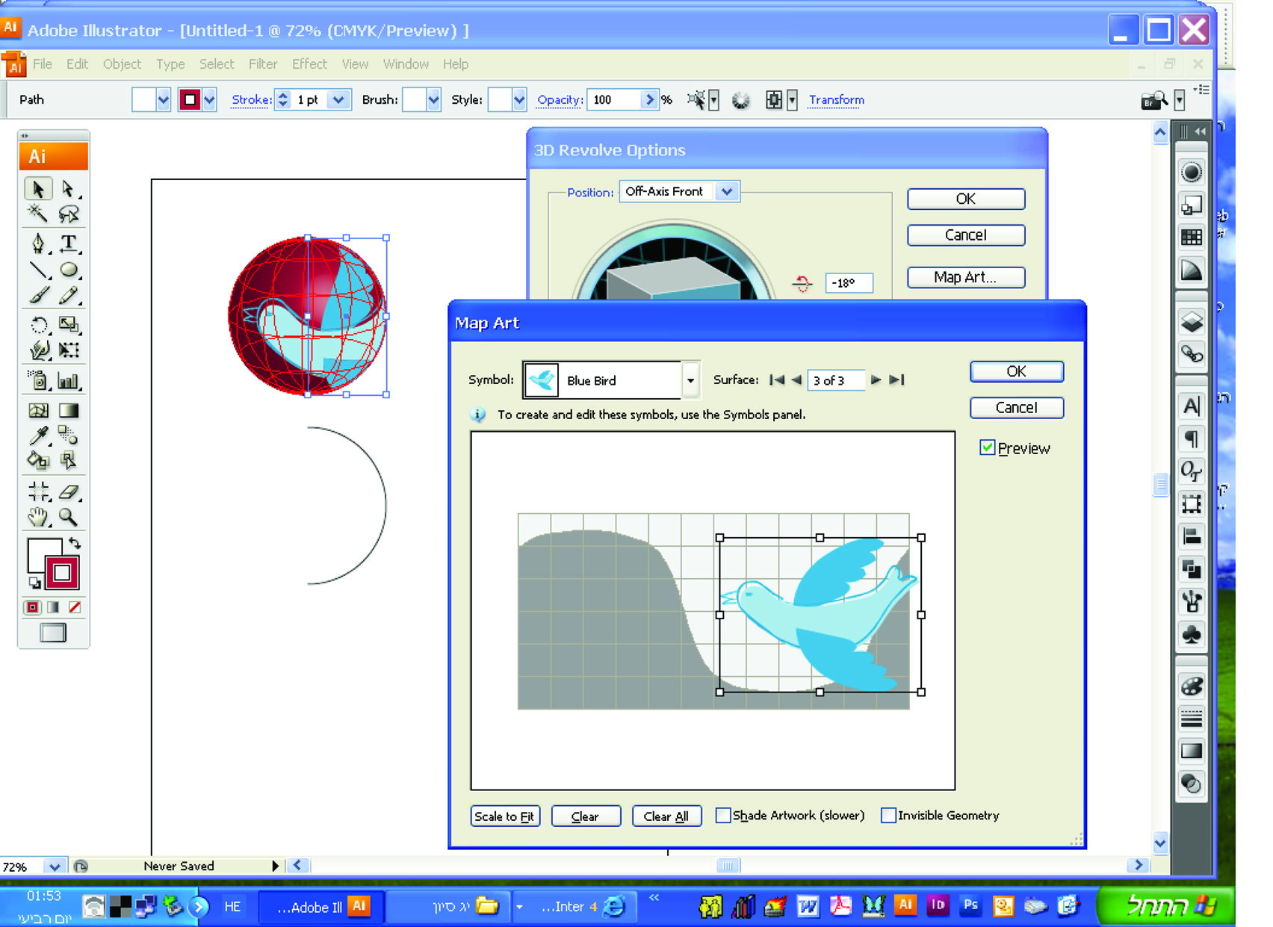Image resolution: width=1273 pixels, height=927 pixels.
Task: Pick the Eyedropper tool
Action: point(38,435)
